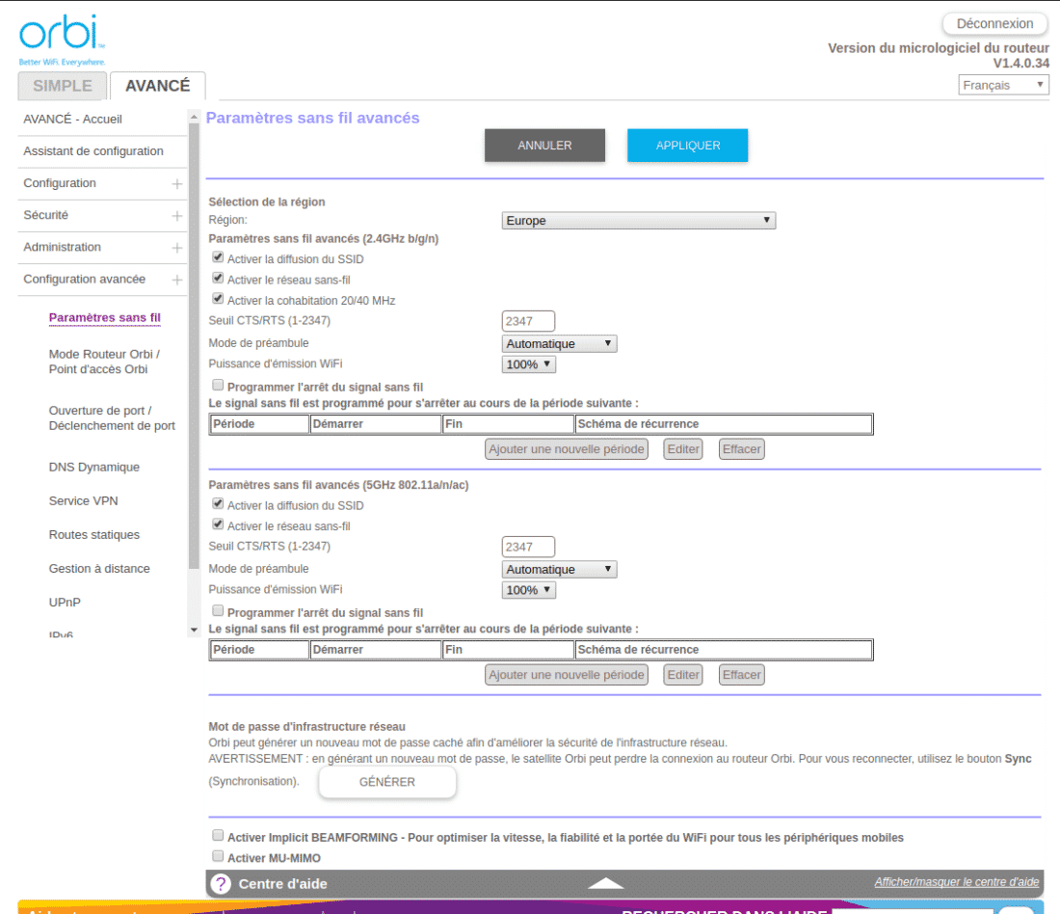This screenshot has height=914, width=1060.
Task: Click the 2.4GHz Seuil CTS/RTS input field
Action: pyautogui.click(x=528, y=321)
